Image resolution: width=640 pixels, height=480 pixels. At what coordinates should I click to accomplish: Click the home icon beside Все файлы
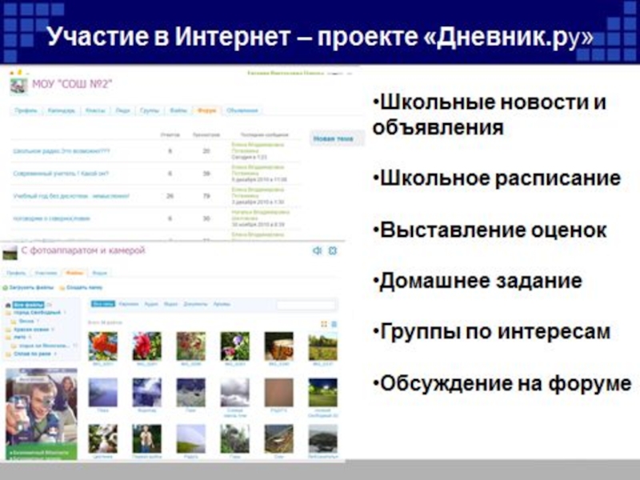tap(8, 305)
